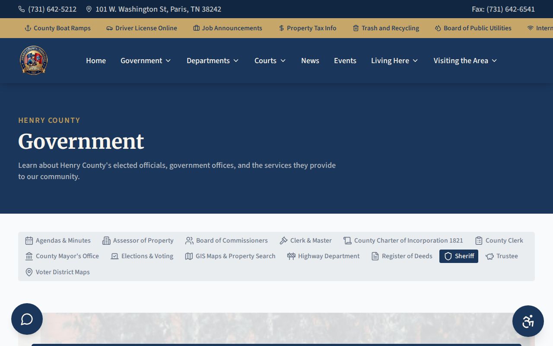Expand the Government dropdown menu
The width and height of the screenshot is (553, 346).
click(x=146, y=61)
